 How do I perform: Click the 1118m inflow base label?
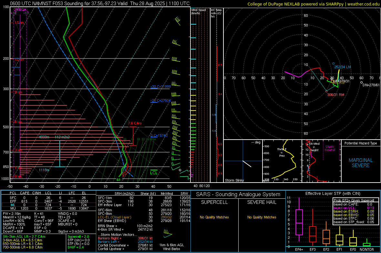tap(44, 170)
